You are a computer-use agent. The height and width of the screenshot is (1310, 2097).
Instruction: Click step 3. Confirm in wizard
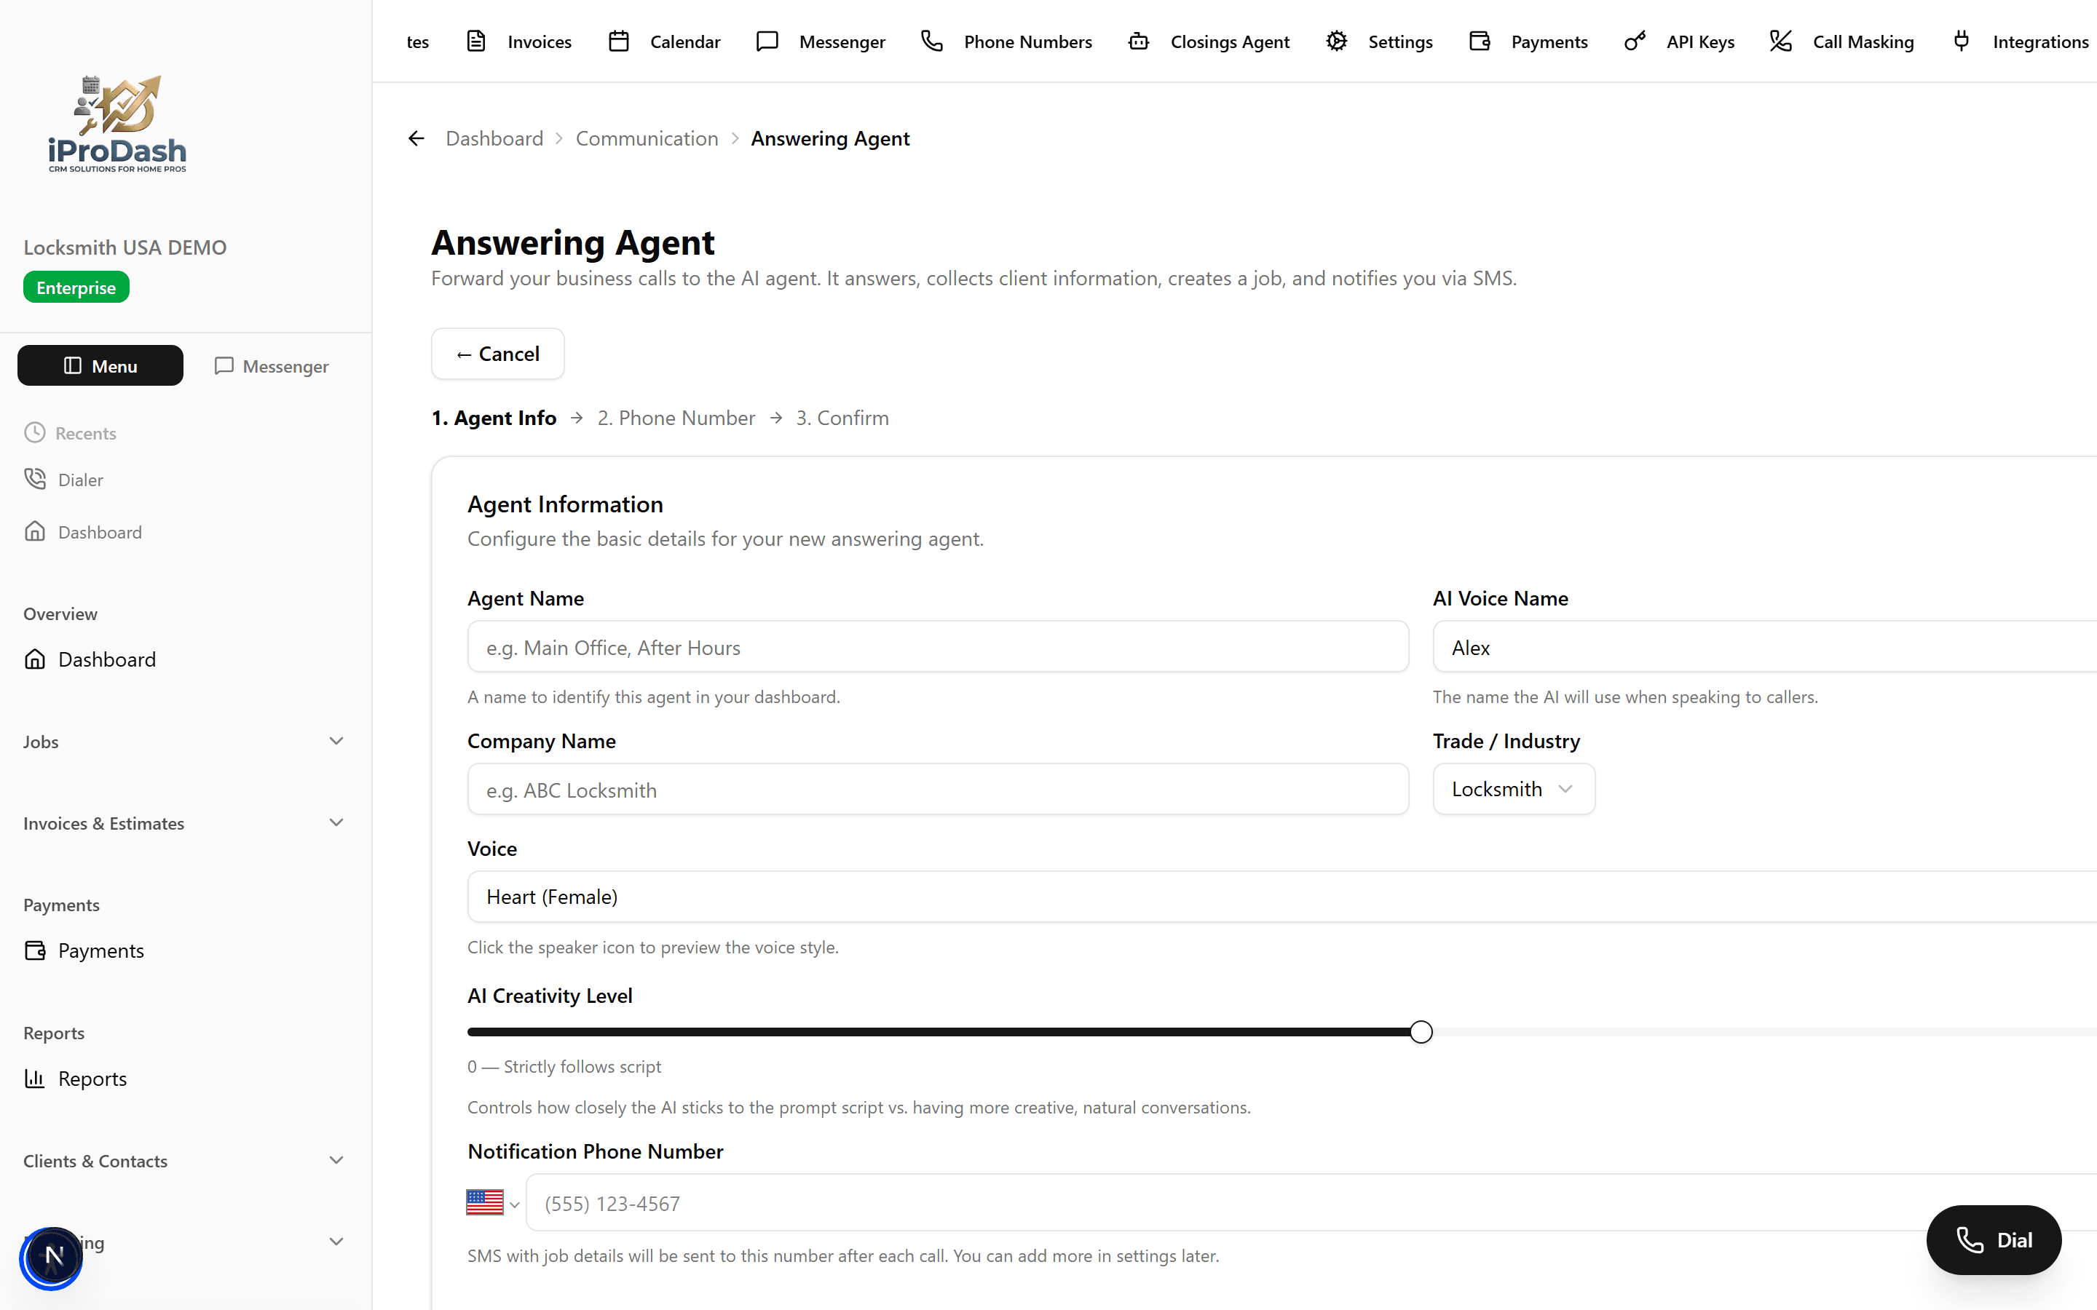[x=842, y=418]
